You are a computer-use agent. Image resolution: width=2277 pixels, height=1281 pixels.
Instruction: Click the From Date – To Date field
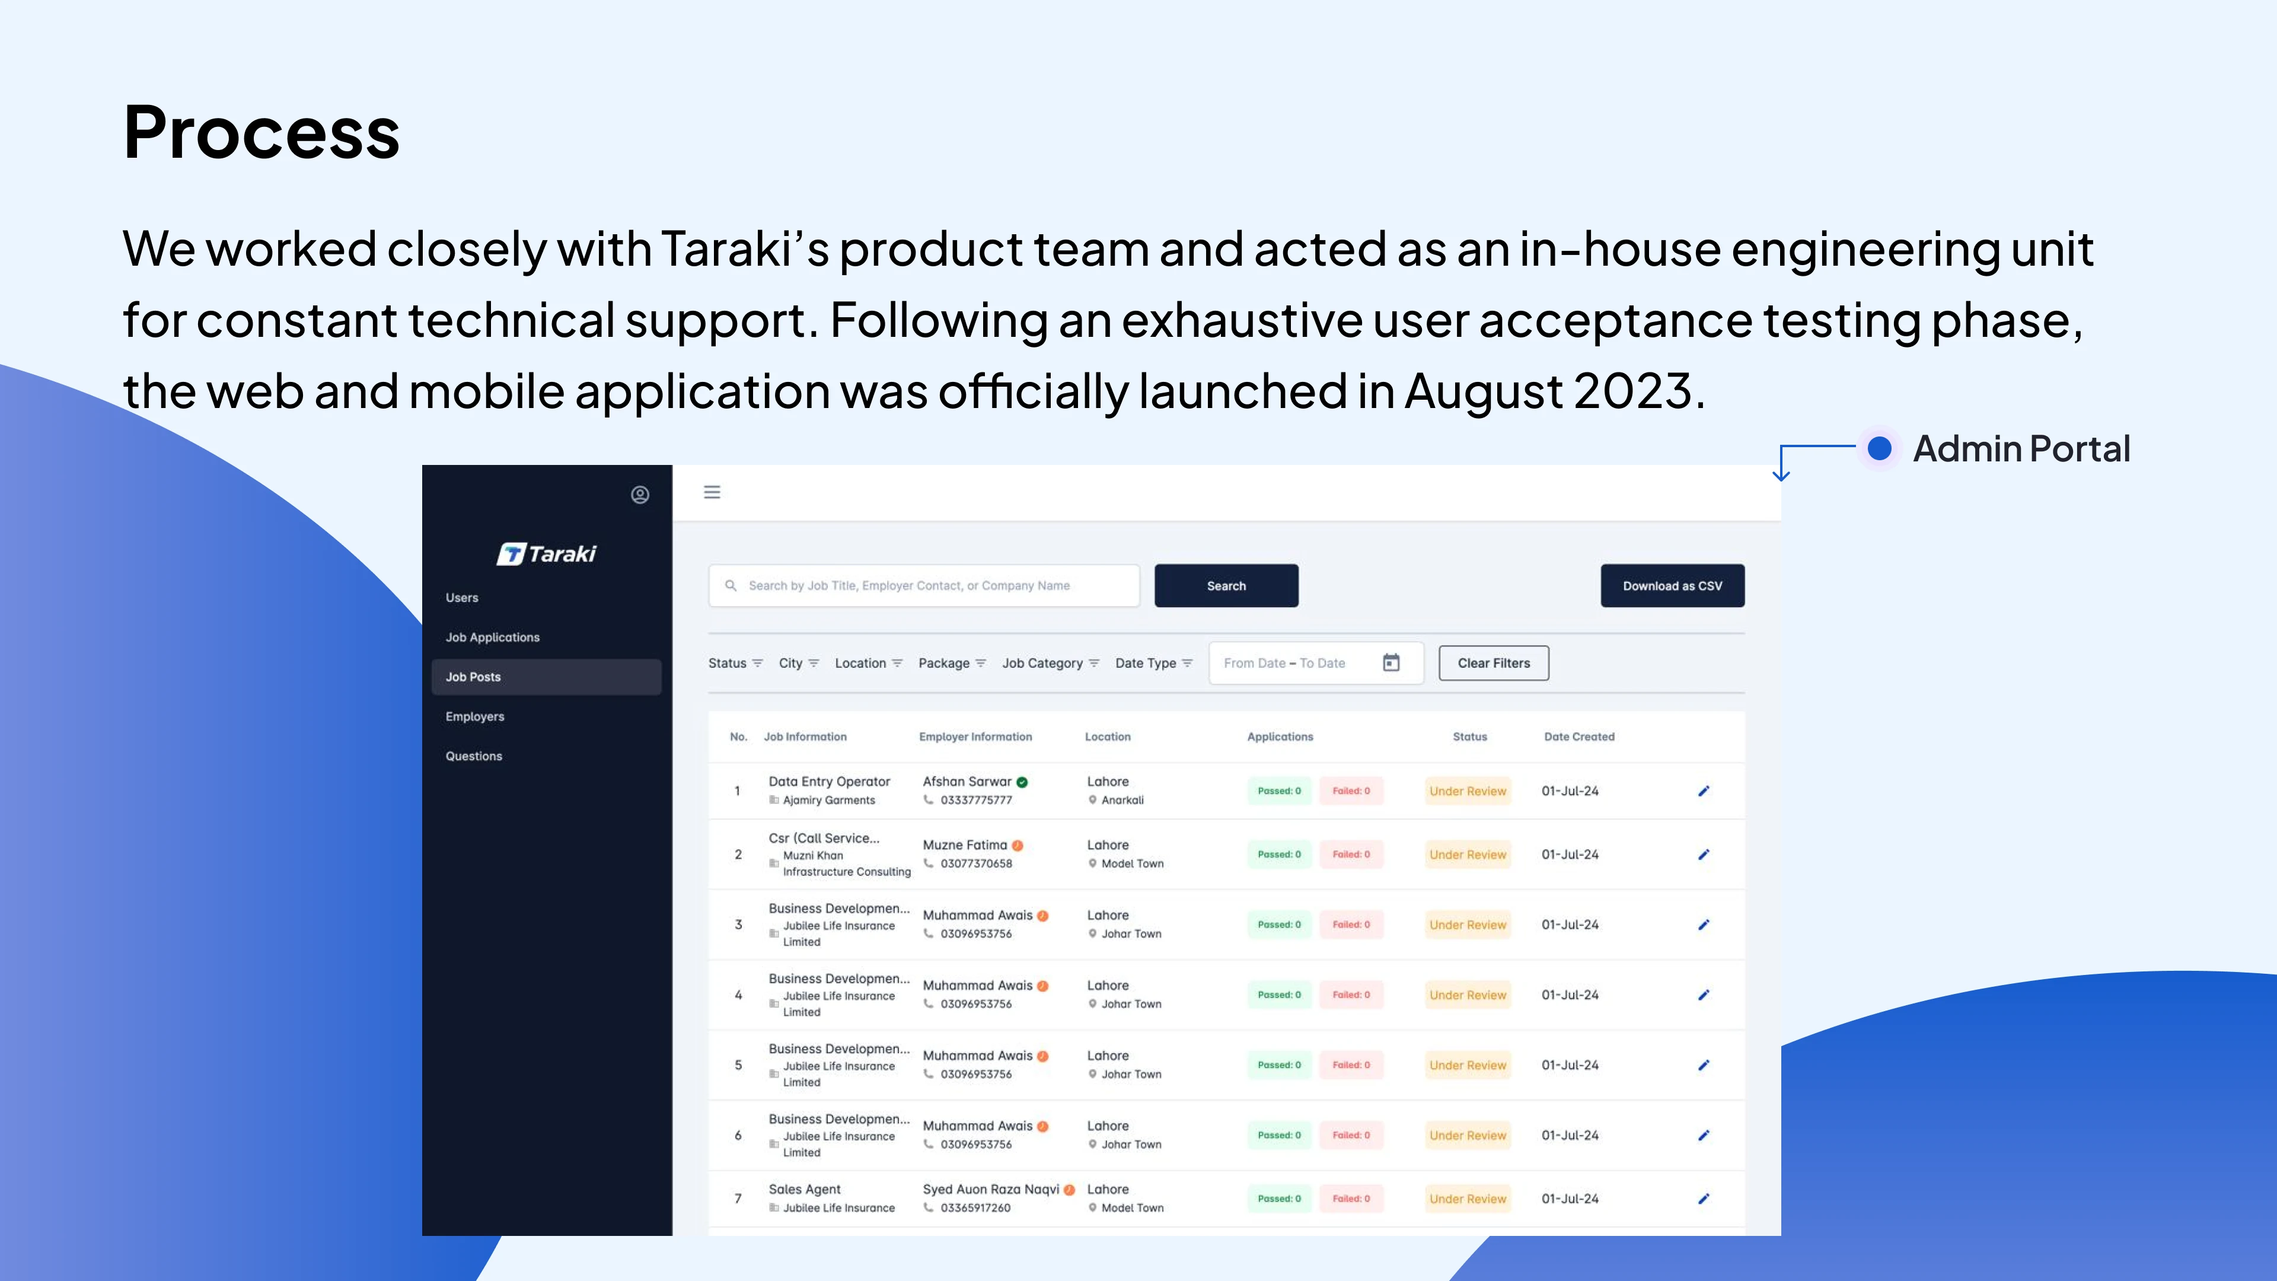[1316, 662]
